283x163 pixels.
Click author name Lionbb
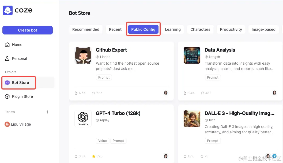(105, 57)
